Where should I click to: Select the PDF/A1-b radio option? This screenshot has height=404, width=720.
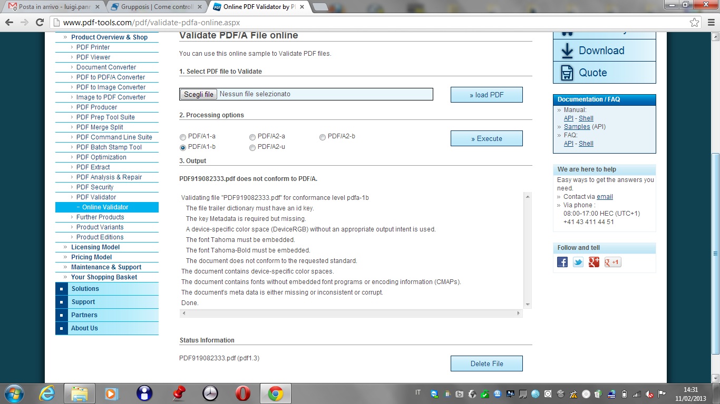183,148
